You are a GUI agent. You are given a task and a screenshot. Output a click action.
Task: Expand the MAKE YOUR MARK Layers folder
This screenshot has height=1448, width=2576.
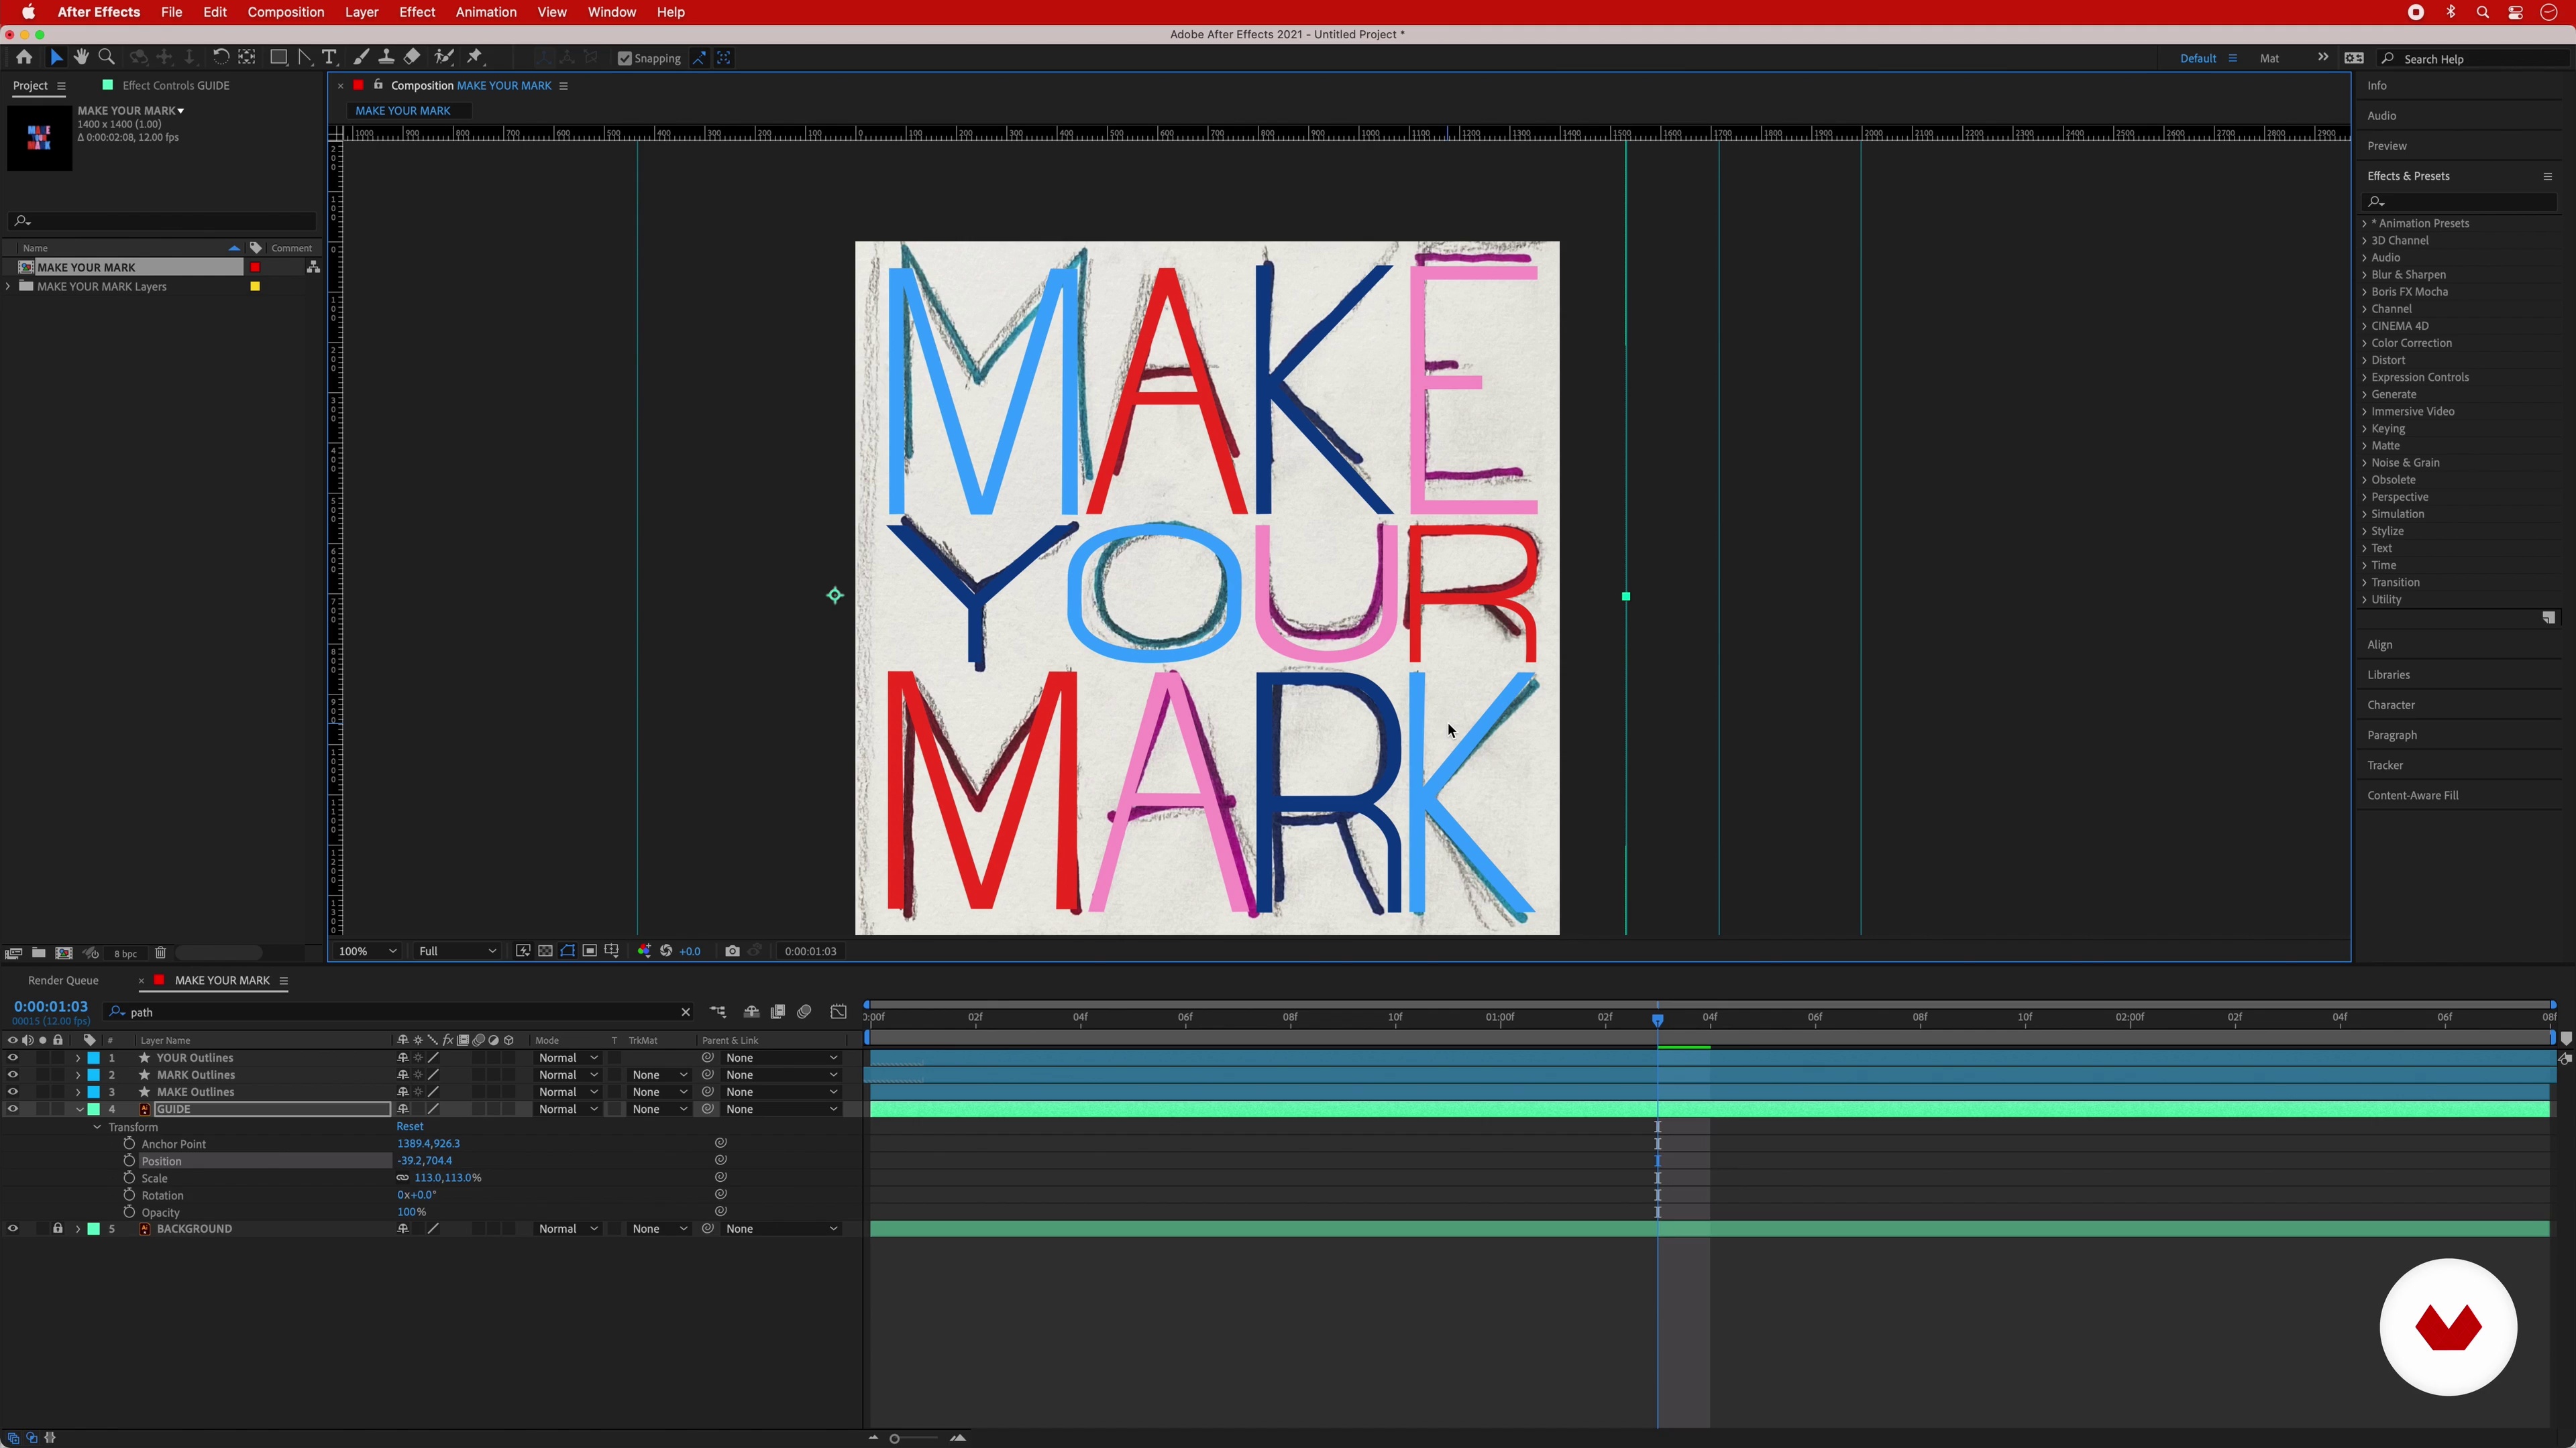coord(9,287)
